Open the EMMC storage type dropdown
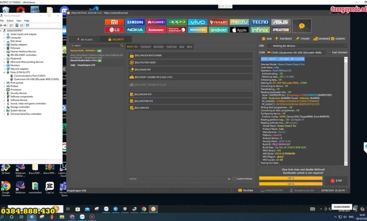The image size is (367, 221). [x=136, y=179]
